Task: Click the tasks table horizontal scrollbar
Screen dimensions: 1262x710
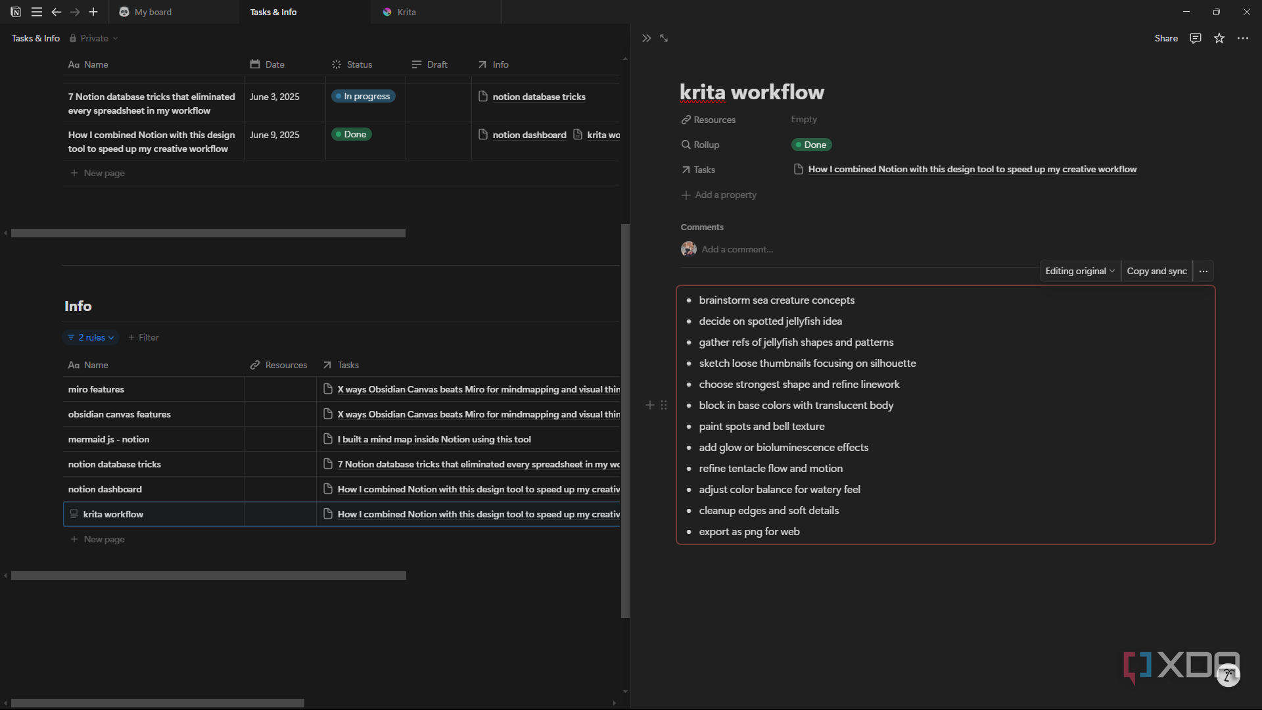Action: [208, 233]
